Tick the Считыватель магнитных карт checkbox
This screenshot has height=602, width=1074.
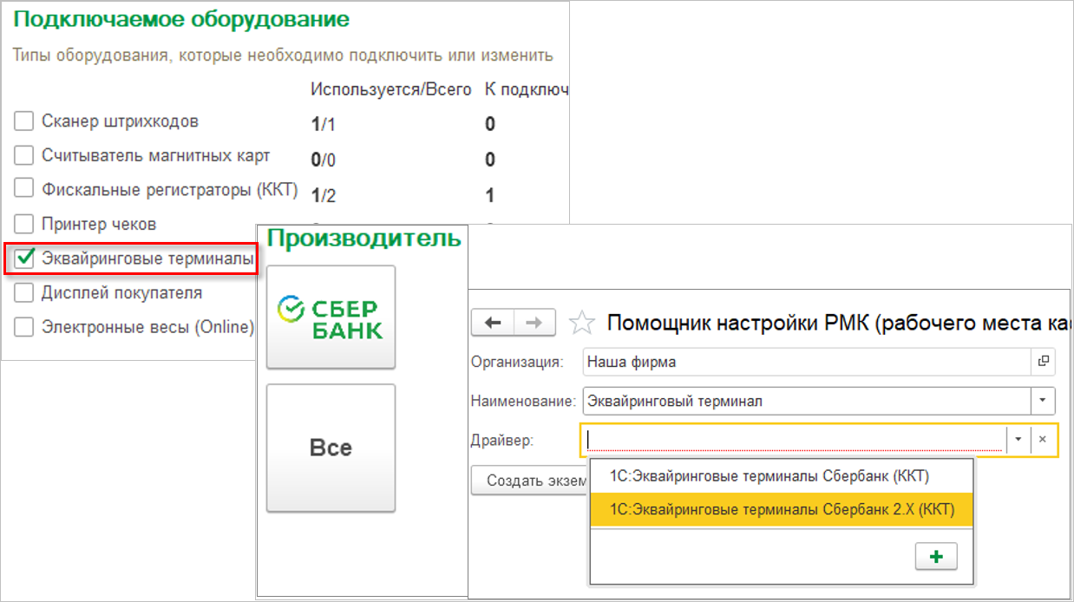[24, 155]
